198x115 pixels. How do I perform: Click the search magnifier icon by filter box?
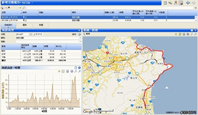(x=24, y=8)
